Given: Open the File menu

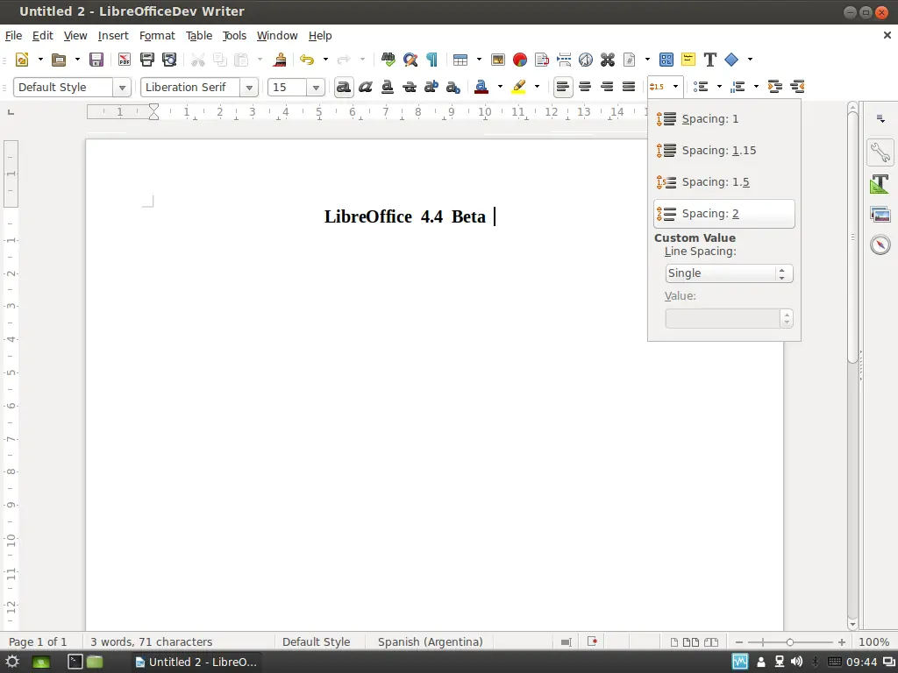Looking at the screenshot, I should [x=13, y=35].
